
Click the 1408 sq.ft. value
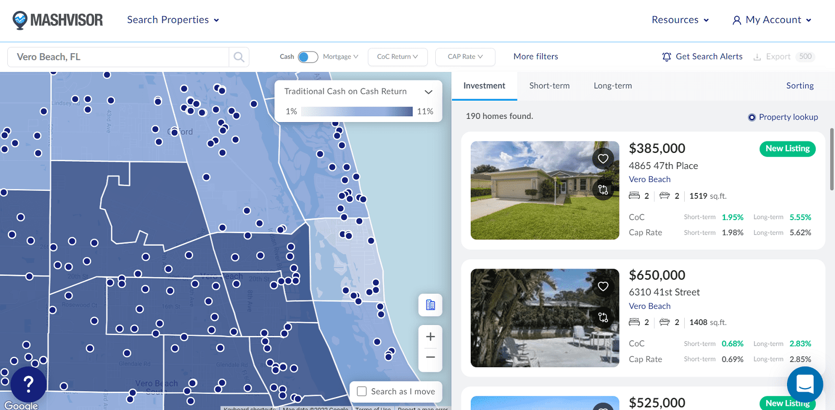708,322
